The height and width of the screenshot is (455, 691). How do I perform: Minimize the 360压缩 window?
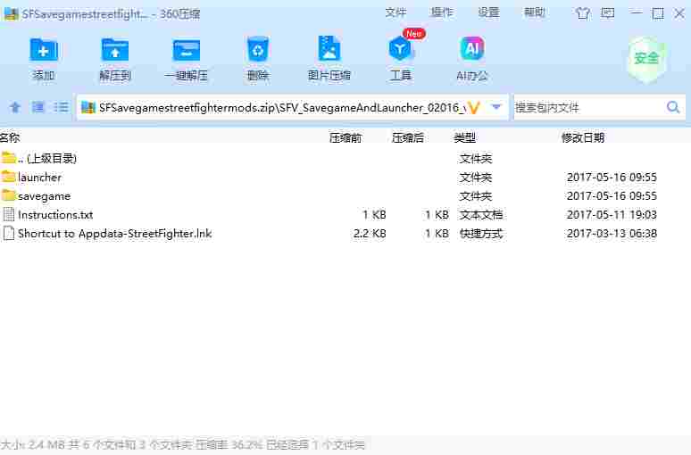coord(636,13)
